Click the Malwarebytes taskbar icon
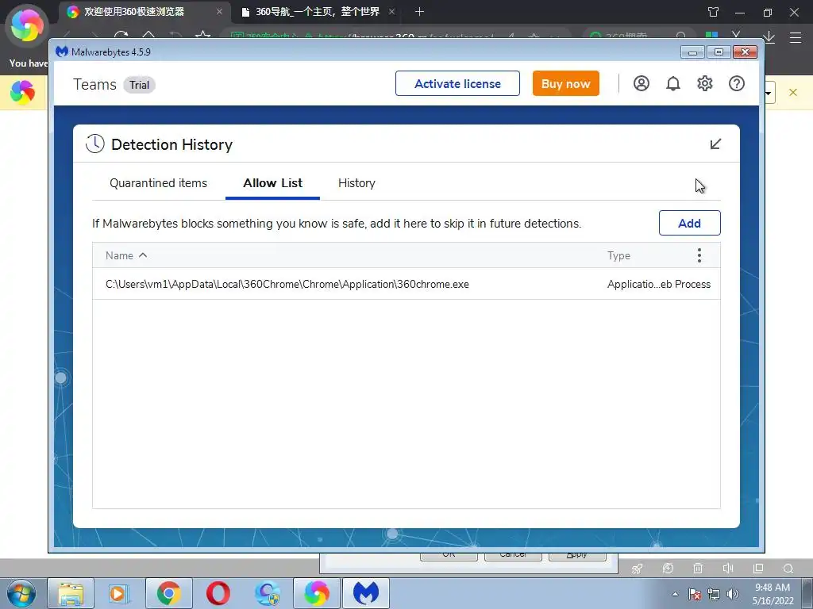The image size is (813, 609). pos(366,593)
